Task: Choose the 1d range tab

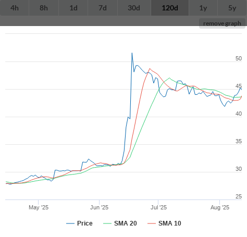Action: point(73,8)
